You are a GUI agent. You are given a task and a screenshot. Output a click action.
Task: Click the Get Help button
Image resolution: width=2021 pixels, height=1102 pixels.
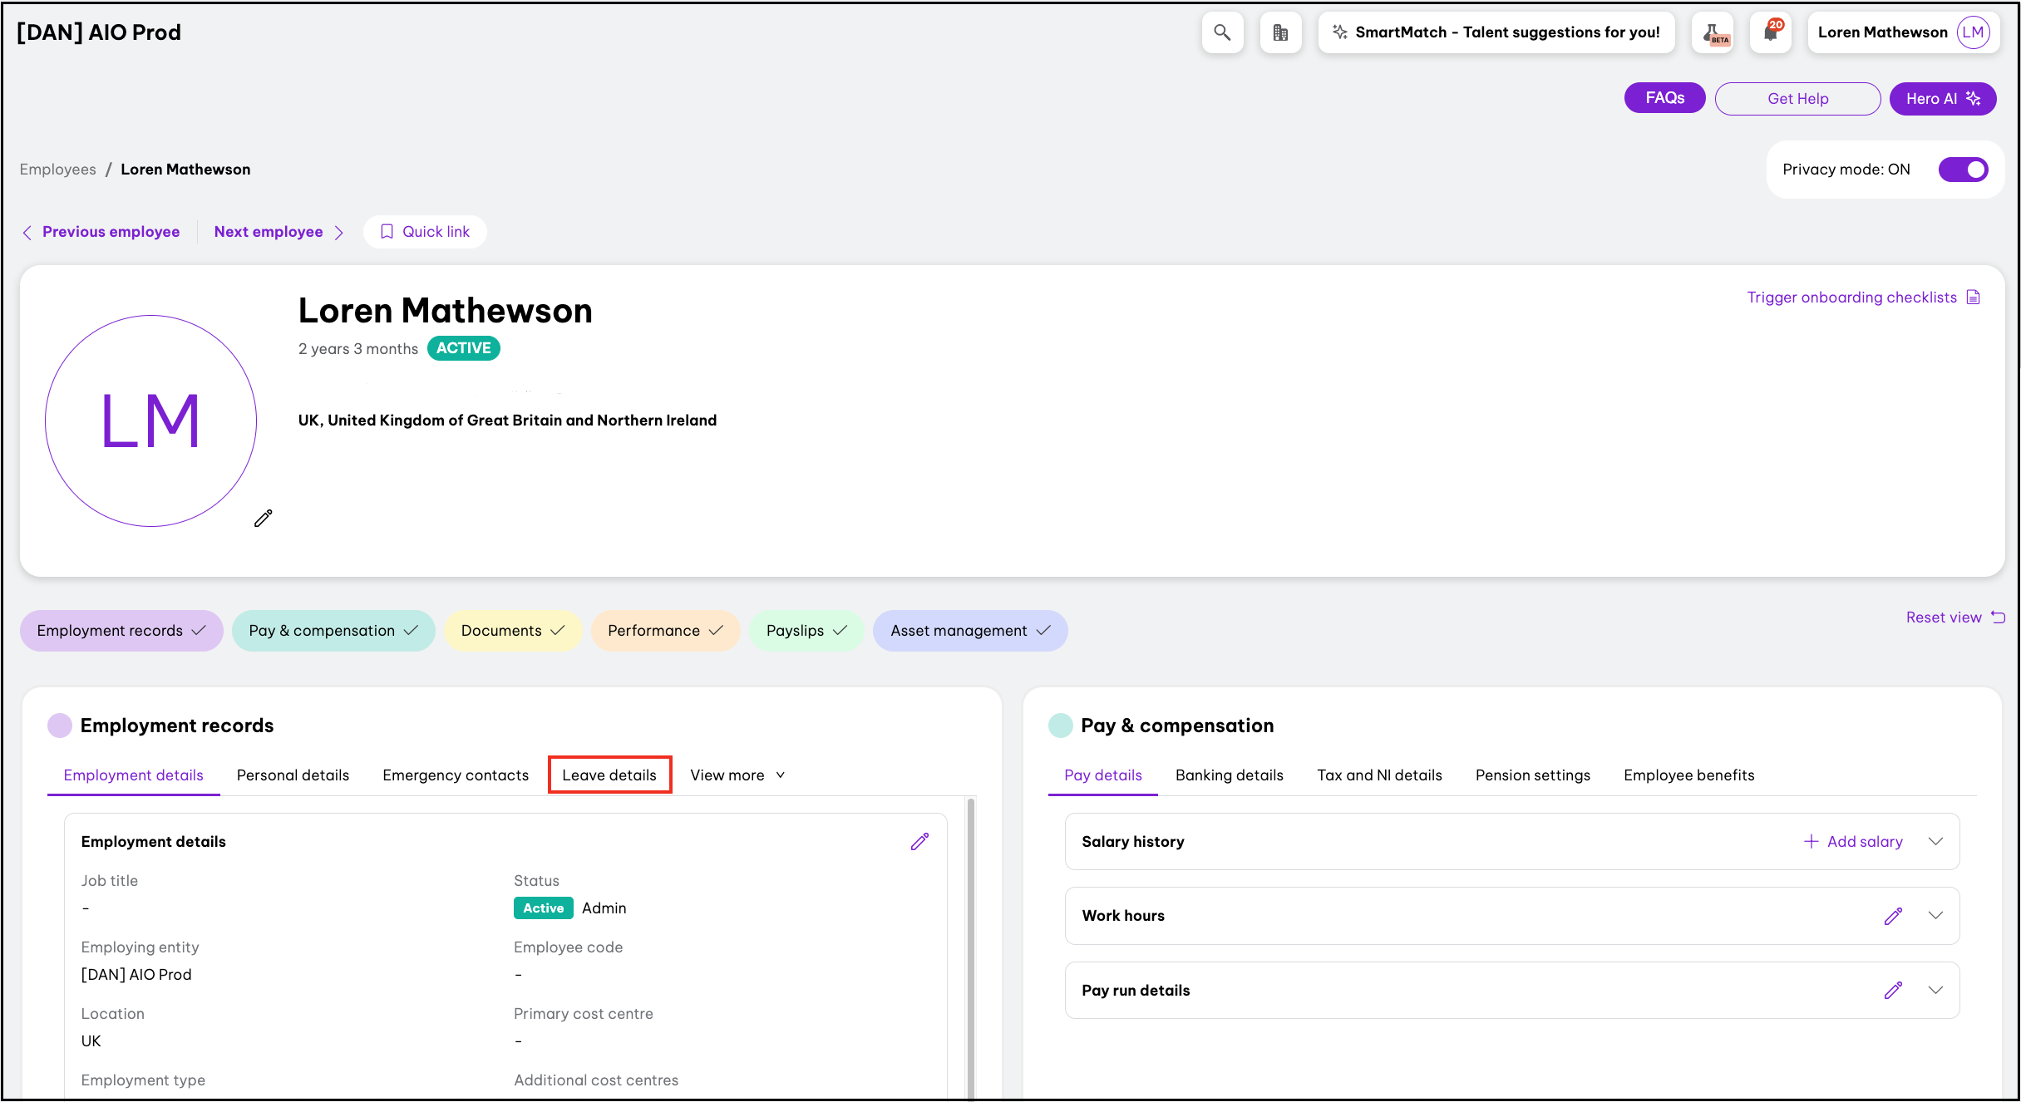[x=1797, y=99]
